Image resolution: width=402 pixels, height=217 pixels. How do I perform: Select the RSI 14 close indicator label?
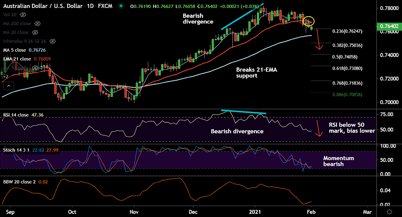pos(16,115)
